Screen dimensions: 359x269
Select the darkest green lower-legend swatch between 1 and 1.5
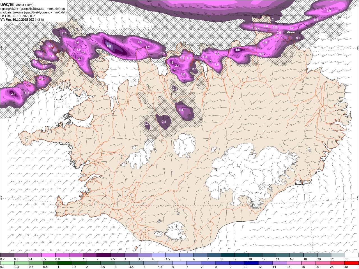click(x=65, y=263)
